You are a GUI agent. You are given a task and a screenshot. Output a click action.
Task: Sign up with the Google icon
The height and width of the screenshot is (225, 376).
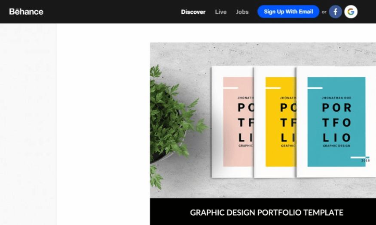(351, 12)
